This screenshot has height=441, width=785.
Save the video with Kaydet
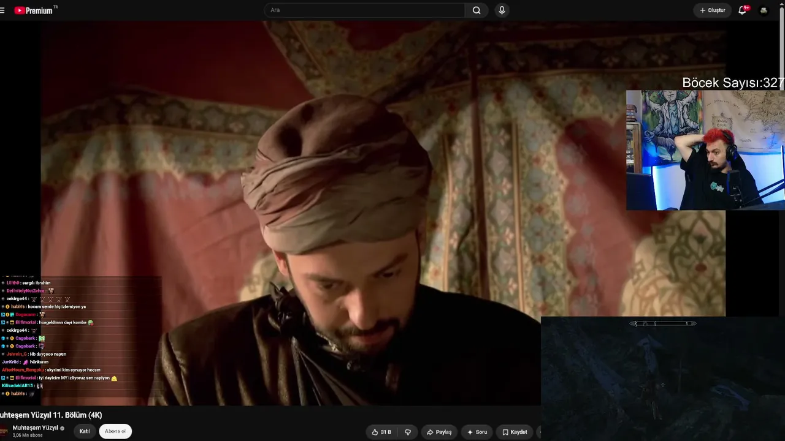tap(515, 432)
